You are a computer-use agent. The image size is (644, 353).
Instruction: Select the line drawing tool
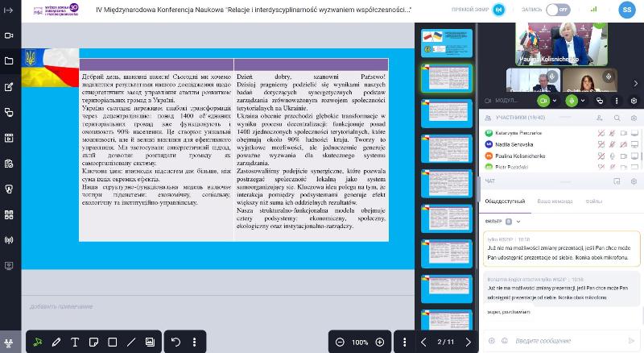pos(131,343)
